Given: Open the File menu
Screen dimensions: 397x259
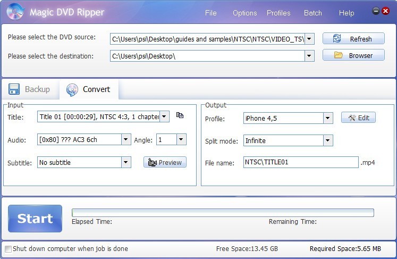Looking at the screenshot, I should [x=210, y=13].
